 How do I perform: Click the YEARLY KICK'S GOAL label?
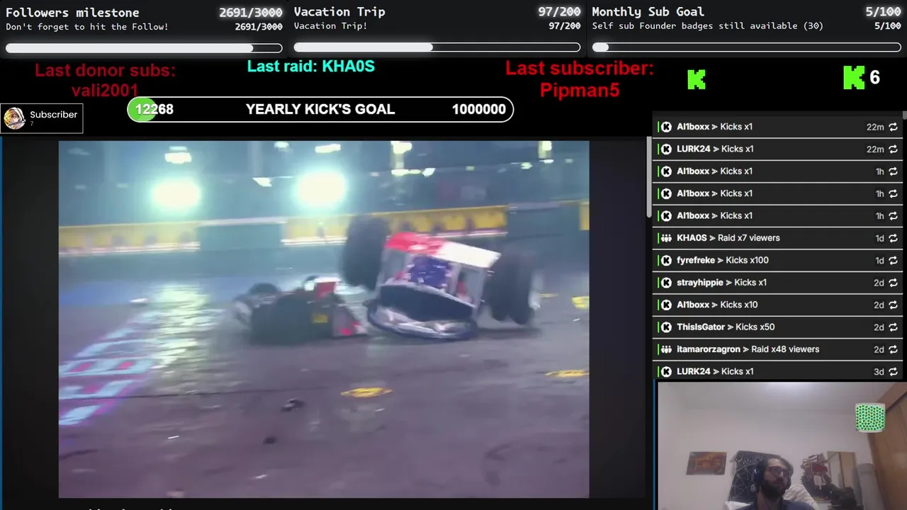[320, 109]
